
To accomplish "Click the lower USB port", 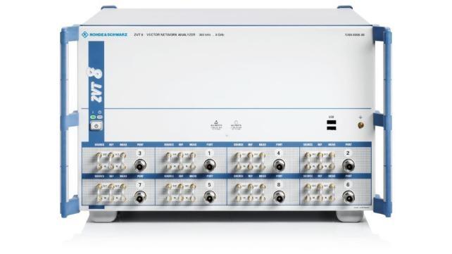I will coord(331,128).
